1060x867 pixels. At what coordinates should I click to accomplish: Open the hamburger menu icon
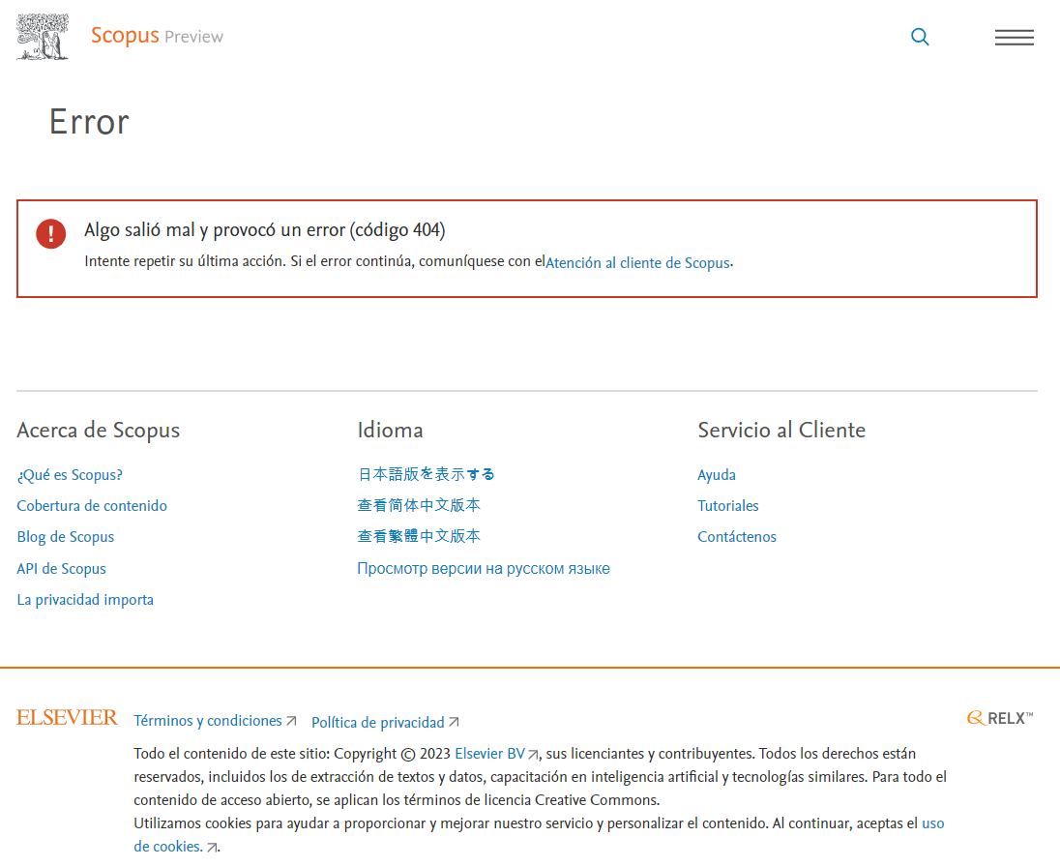(x=1014, y=38)
